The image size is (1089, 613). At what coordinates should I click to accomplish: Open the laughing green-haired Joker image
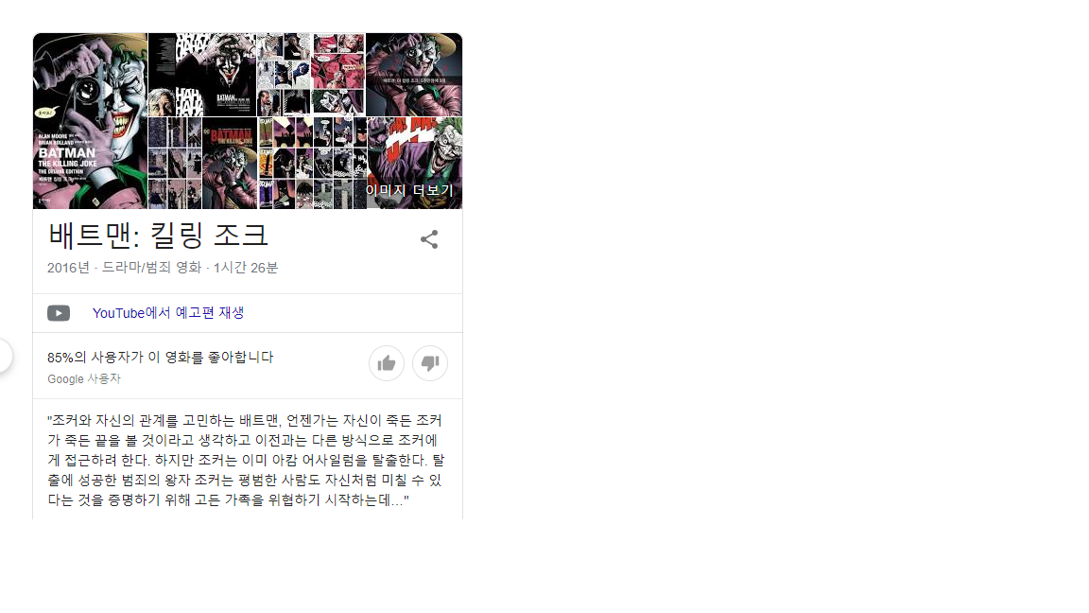click(x=414, y=164)
